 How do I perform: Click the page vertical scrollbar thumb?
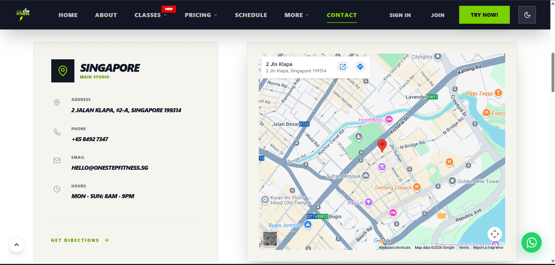click(x=553, y=72)
